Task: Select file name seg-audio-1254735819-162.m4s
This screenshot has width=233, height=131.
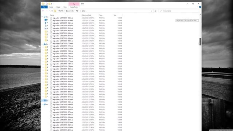Action: [63, 23]
